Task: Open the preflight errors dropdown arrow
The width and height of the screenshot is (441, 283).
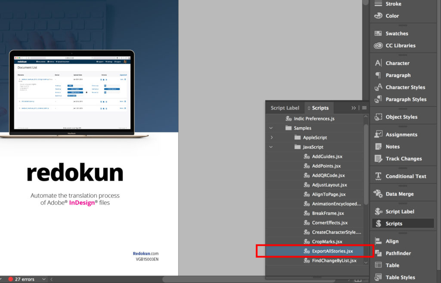Action: tap(44, 280)
